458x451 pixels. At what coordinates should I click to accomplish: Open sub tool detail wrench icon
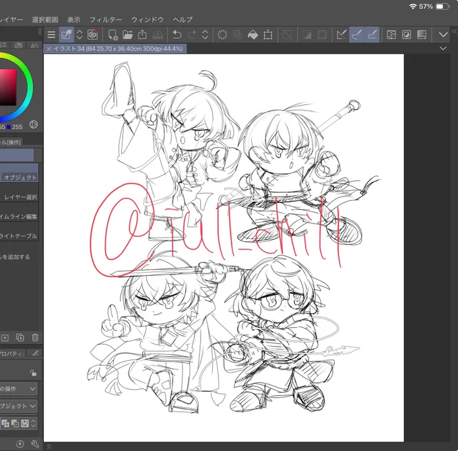click(x=35, y=444)
